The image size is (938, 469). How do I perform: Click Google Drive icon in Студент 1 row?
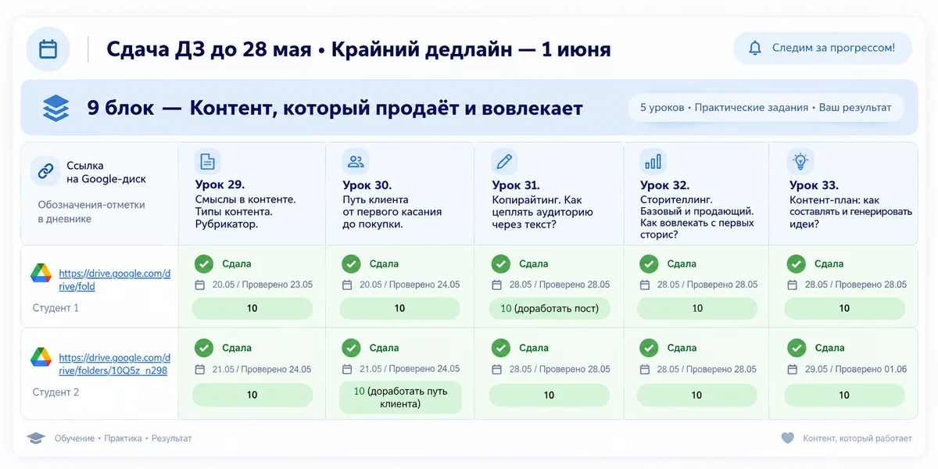(x=41, y=274)
